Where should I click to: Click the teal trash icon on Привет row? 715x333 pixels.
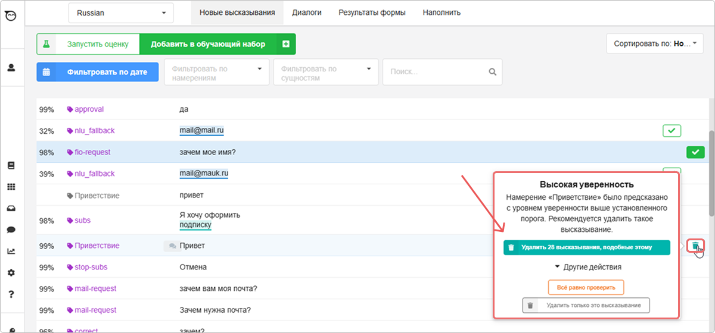tap(695, 246)
